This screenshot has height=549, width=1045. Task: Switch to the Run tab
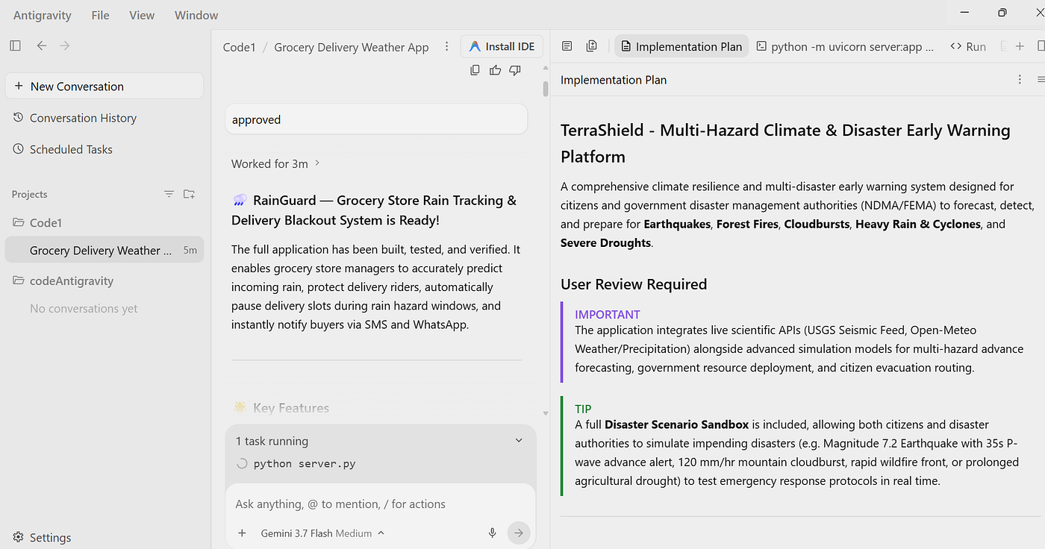point(968,46)
